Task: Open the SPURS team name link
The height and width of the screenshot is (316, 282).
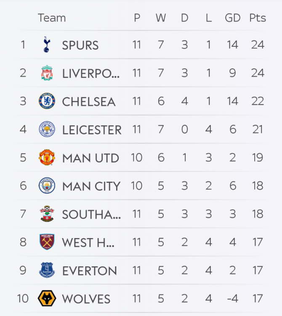Action: click(80, 45)
